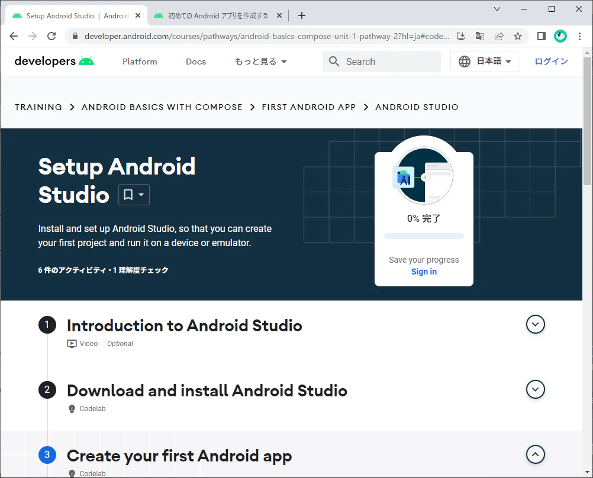Open the bookmark dropdown arrow next to Studio

(141, 195)
